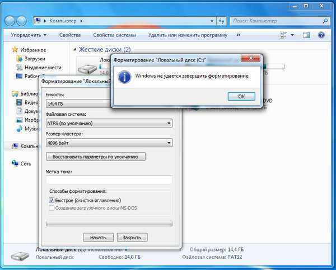
Task: Open Недавние места in navigation pane
Action: 43,68
